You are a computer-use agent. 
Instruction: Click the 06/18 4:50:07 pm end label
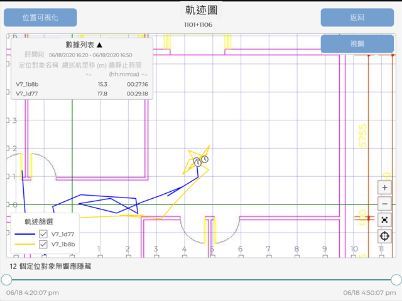pos(369,293)
